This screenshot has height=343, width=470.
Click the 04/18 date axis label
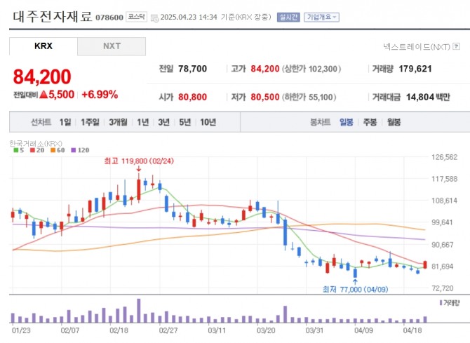(412, 330)
